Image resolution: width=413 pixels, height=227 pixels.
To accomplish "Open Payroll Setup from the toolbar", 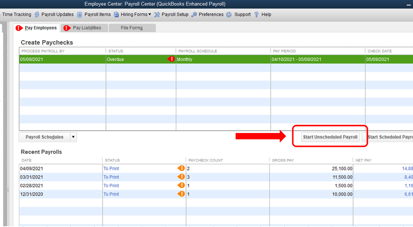I will pos(175,14).
